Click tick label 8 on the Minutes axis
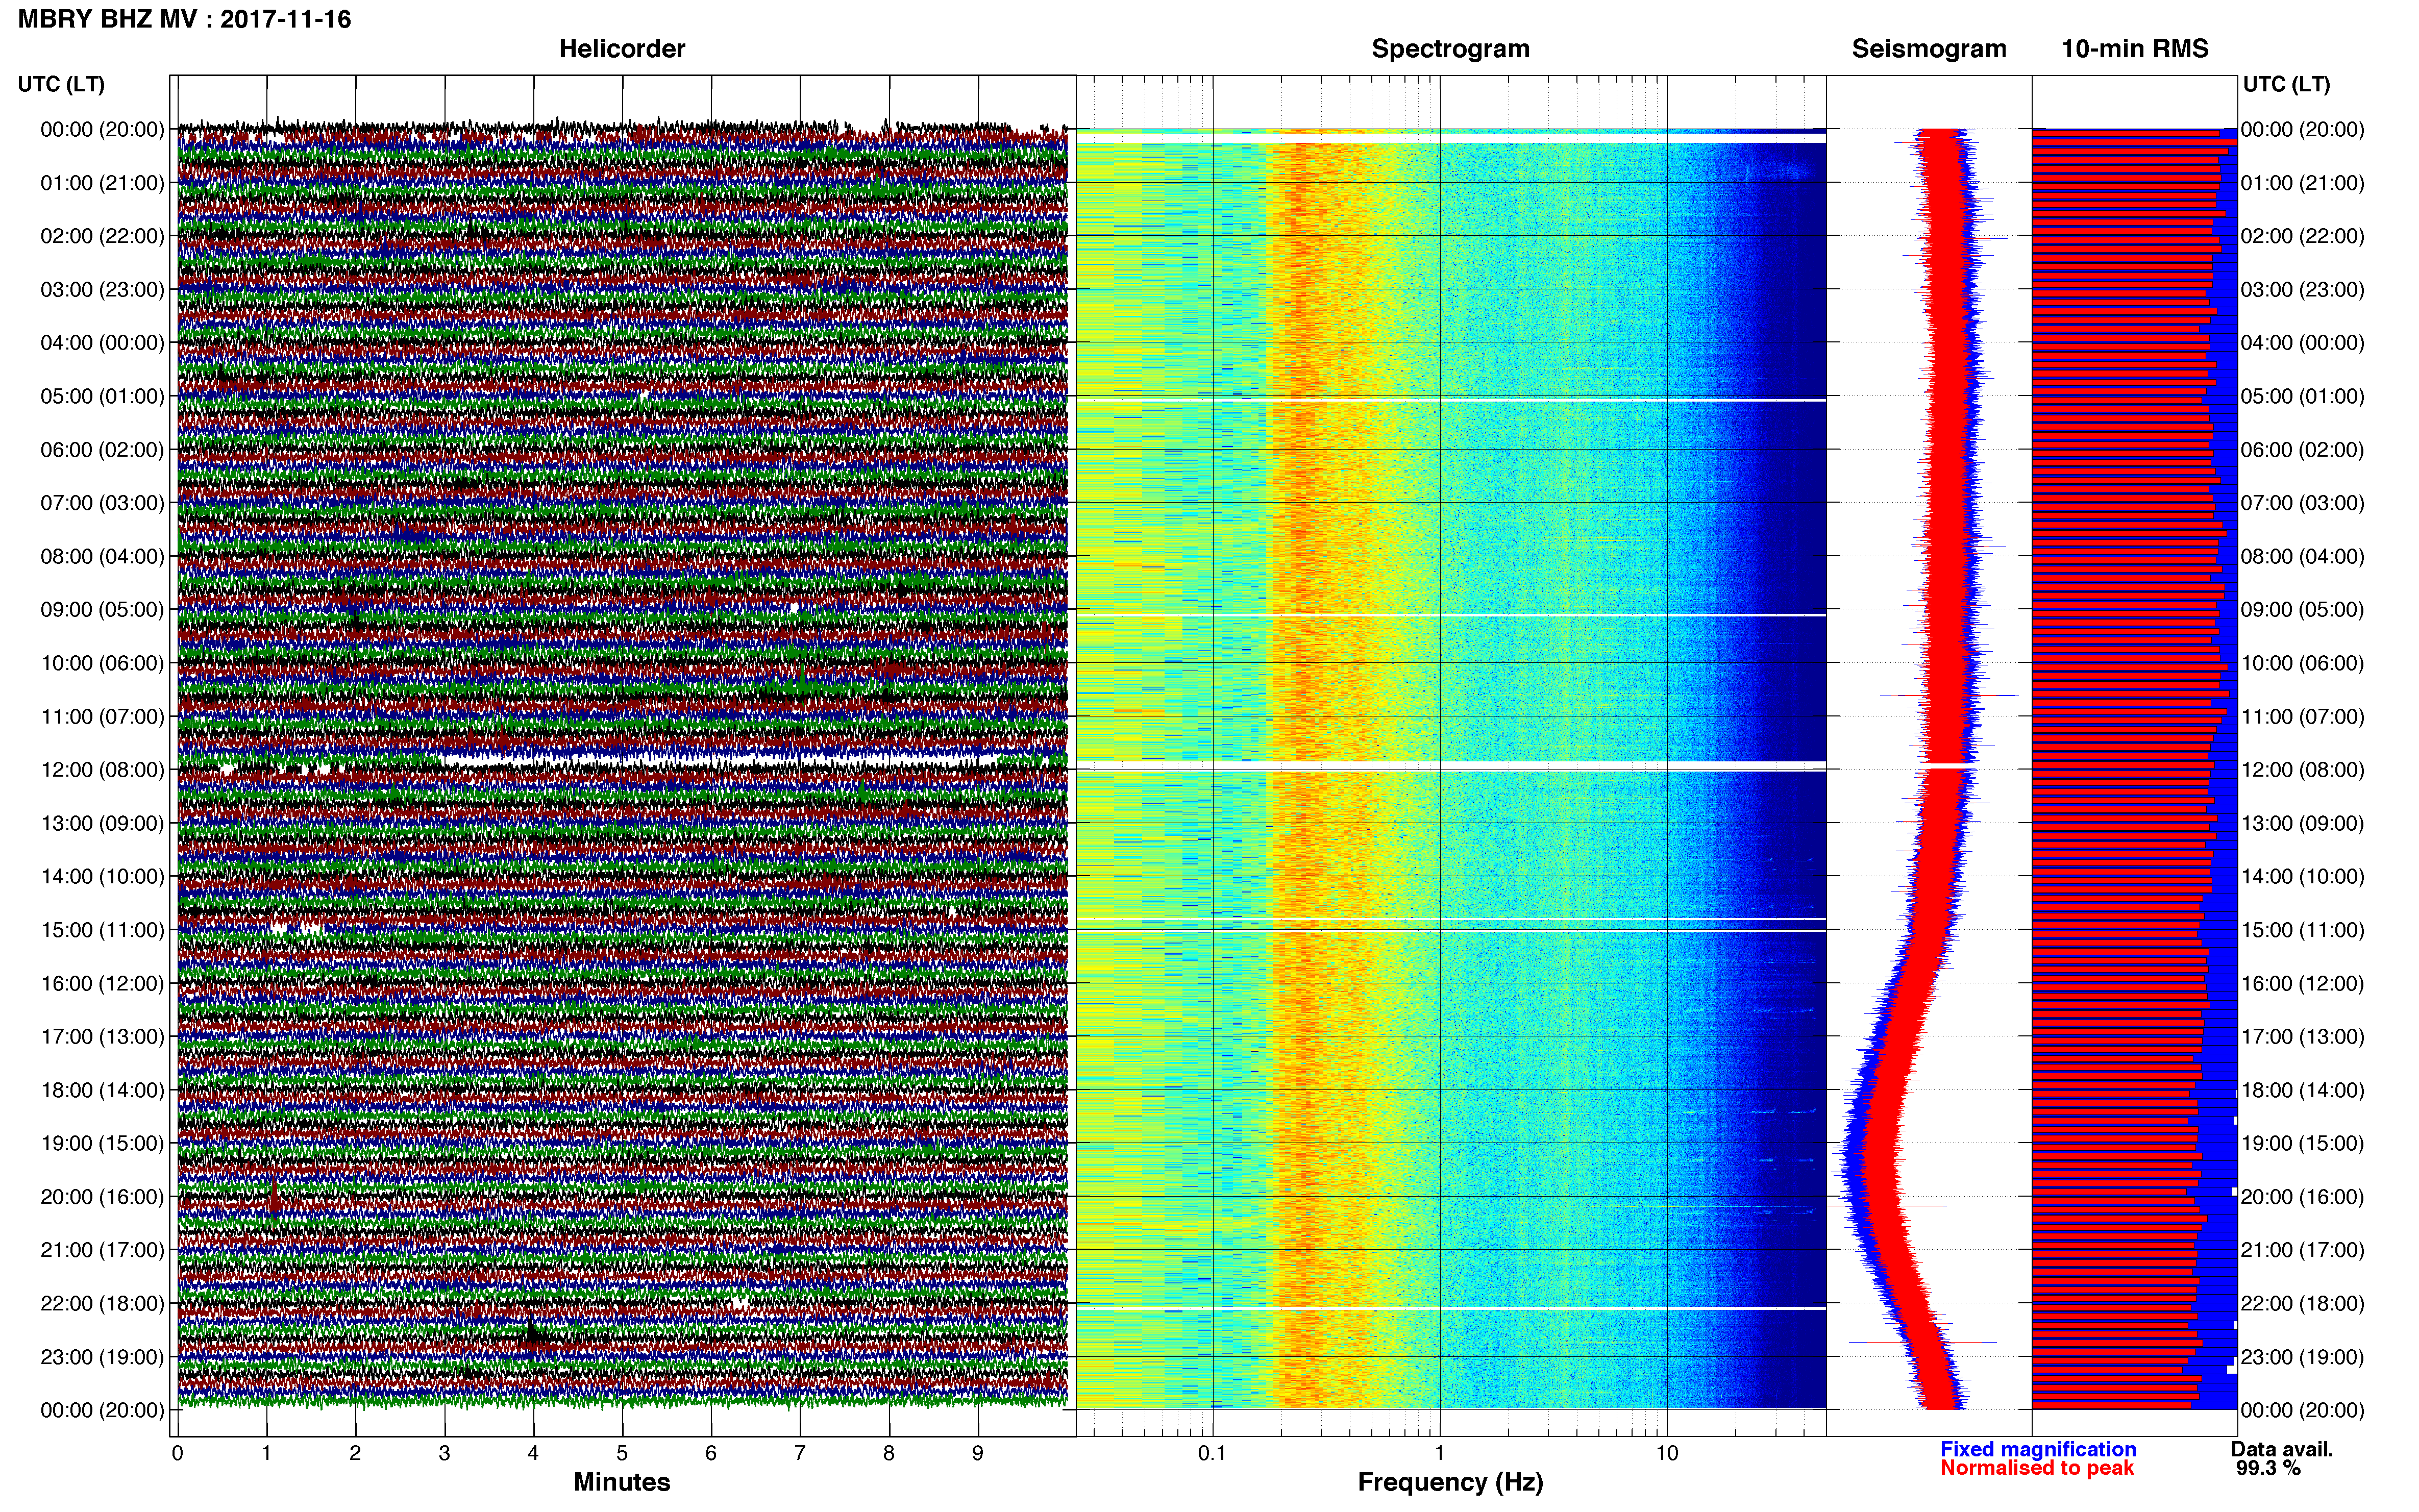The image size is (2419, 1512). pyautogui.click(x=889, y=1454)
